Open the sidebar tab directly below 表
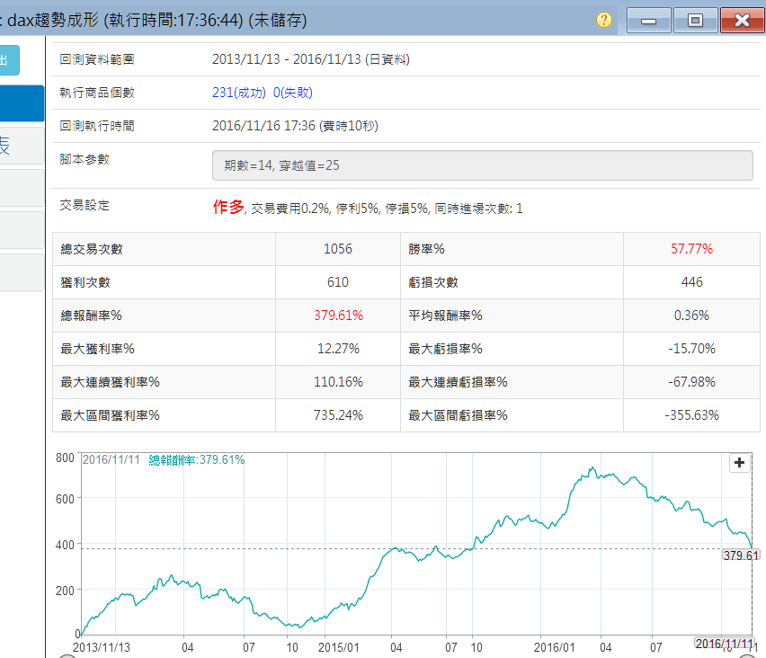The image size is (766, 658). 21,188
